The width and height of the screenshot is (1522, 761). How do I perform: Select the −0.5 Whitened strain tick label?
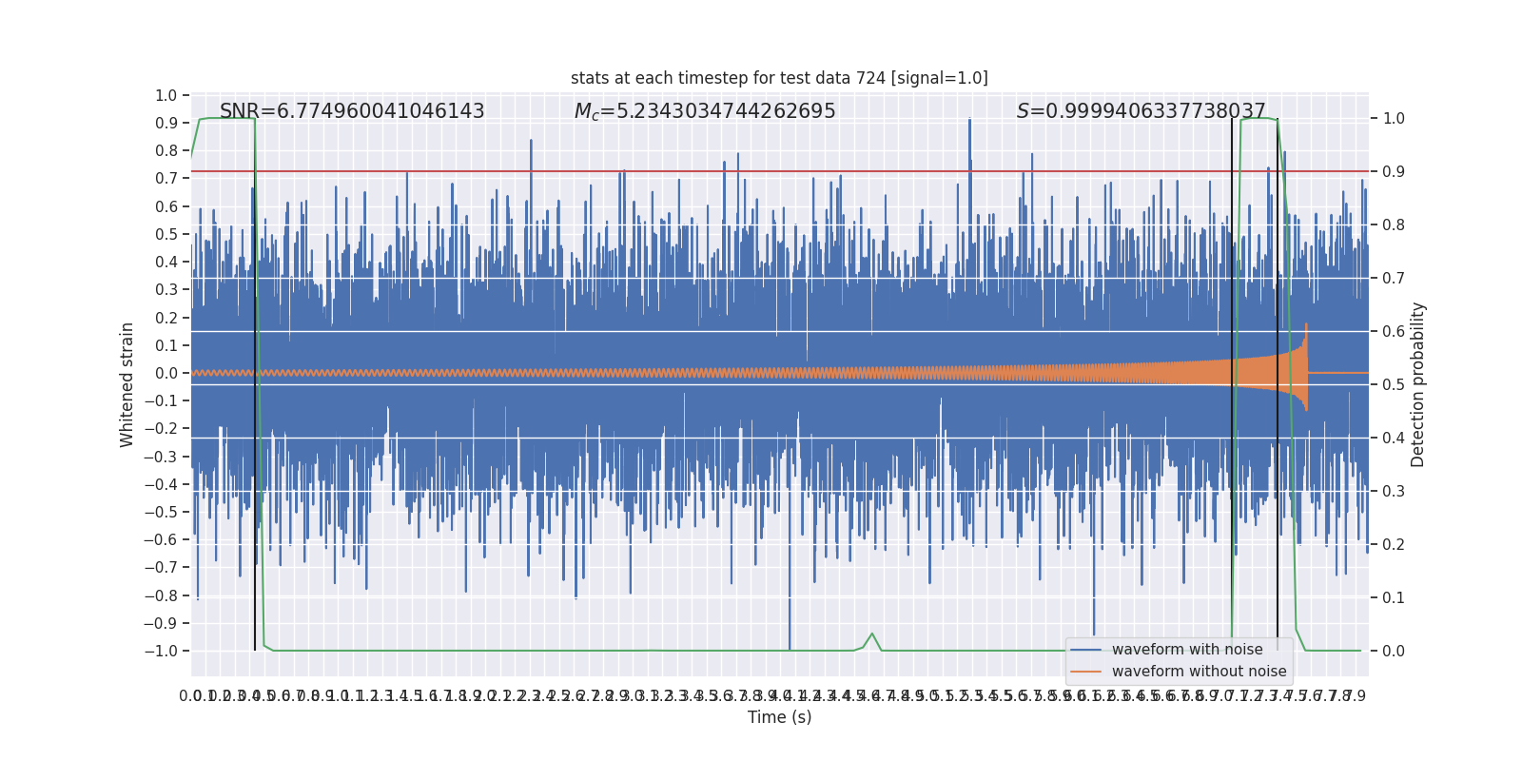click(161, 512)
